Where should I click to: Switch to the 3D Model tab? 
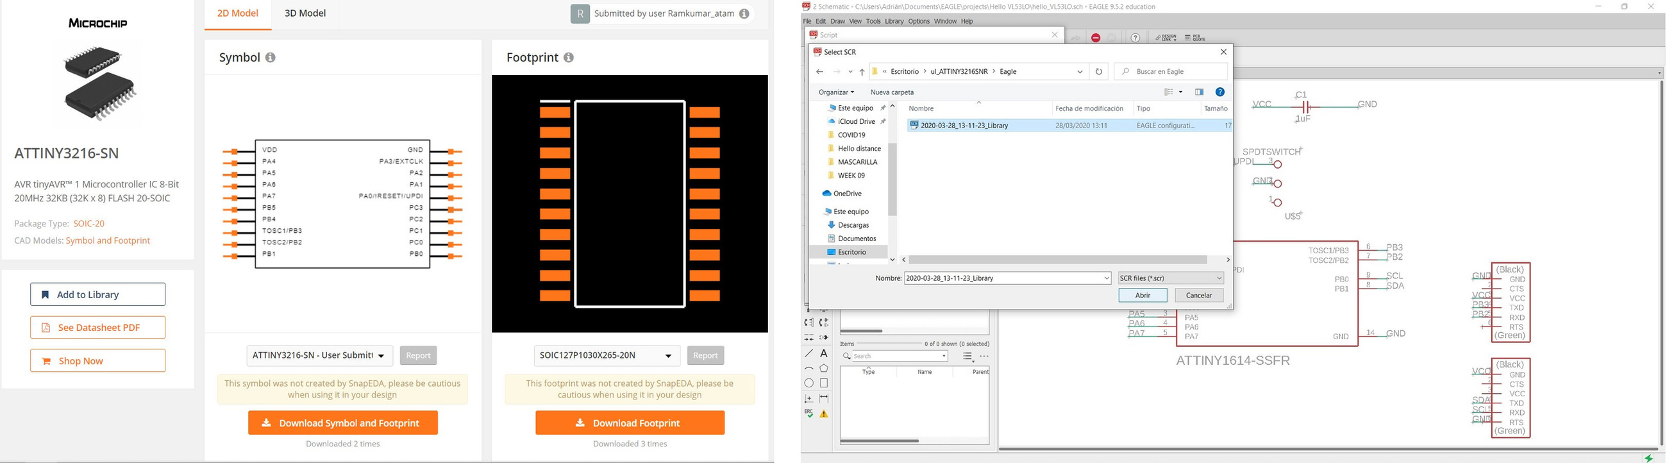pos(305,13)
